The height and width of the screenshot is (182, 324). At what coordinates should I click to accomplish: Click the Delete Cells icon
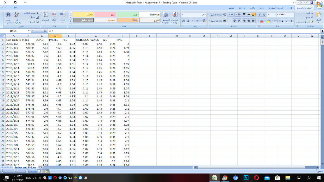54,14
